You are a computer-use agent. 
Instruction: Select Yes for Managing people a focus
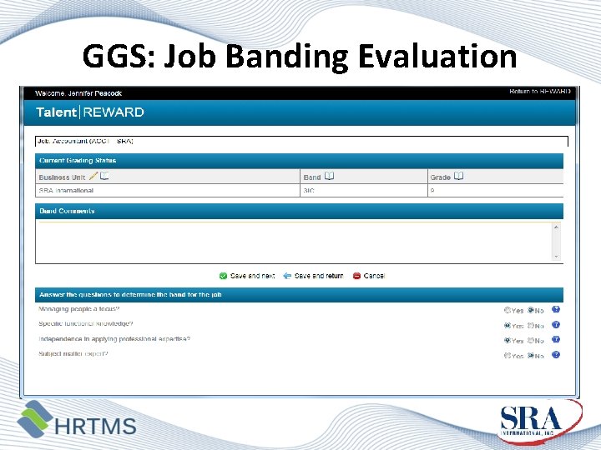coord(508,310)
